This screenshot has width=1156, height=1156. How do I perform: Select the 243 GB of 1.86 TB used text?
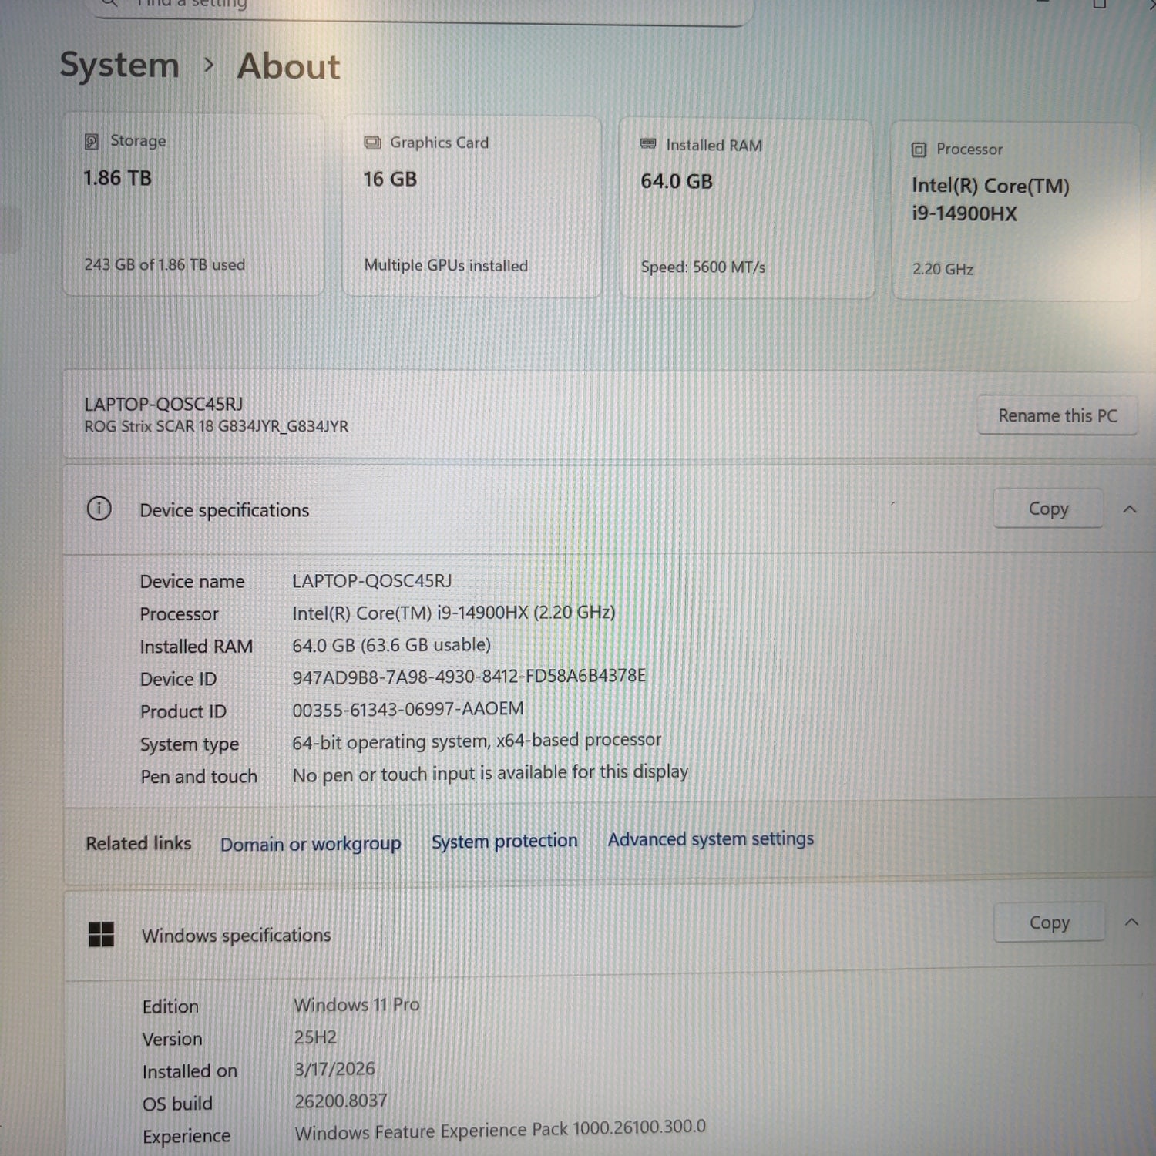(x=164, y=264)
